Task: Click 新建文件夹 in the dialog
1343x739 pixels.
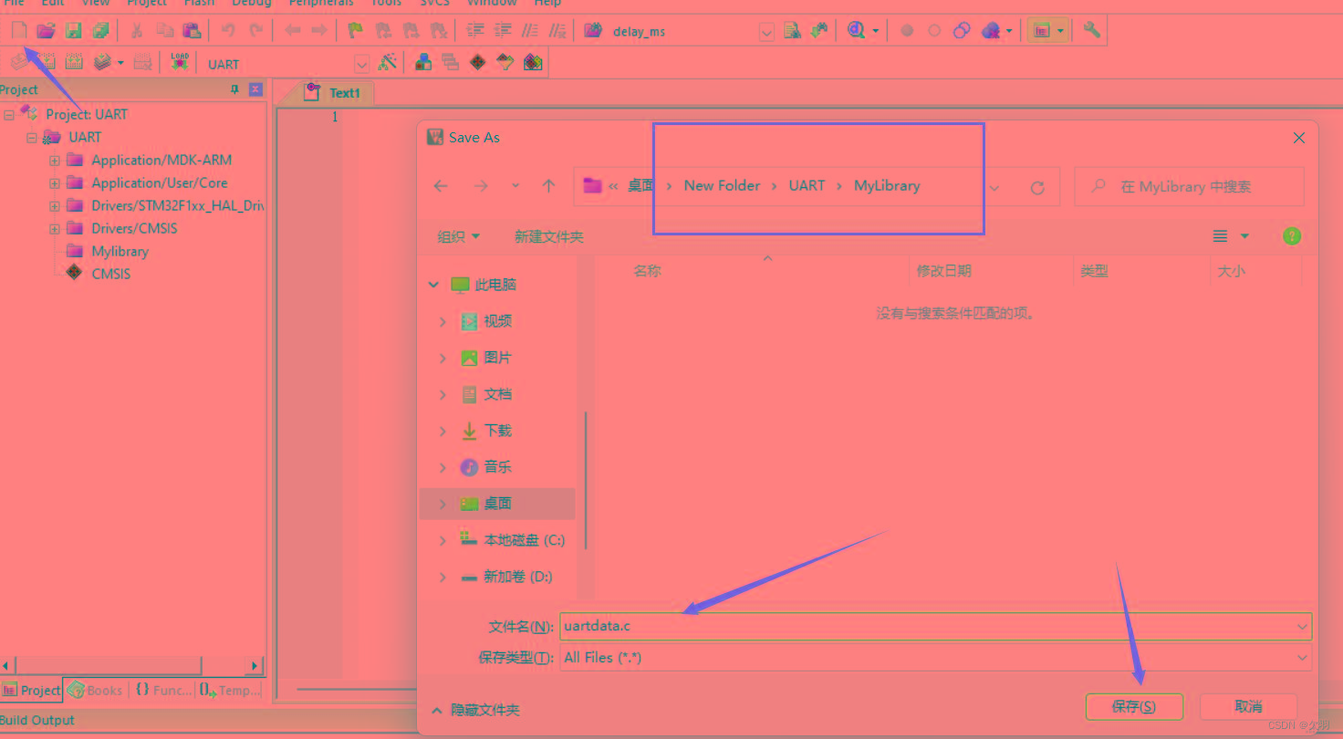Action: tap(548, 237)
